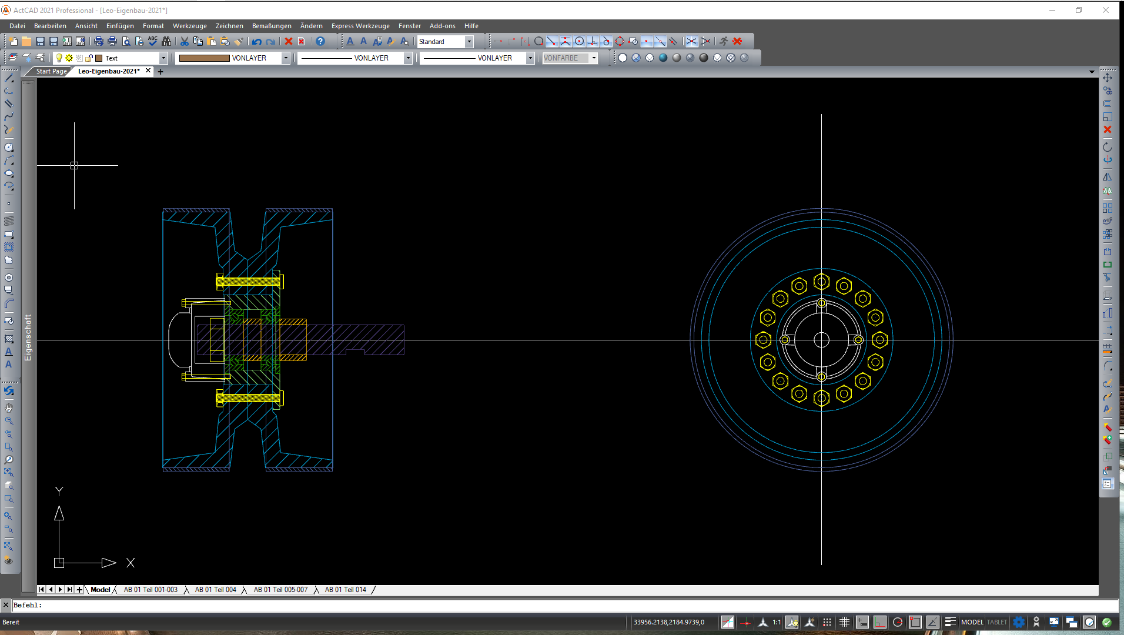This screenshot has height=635, width=1124.
Task: Click the scissors Cut icon
Action: click(185, 42)
